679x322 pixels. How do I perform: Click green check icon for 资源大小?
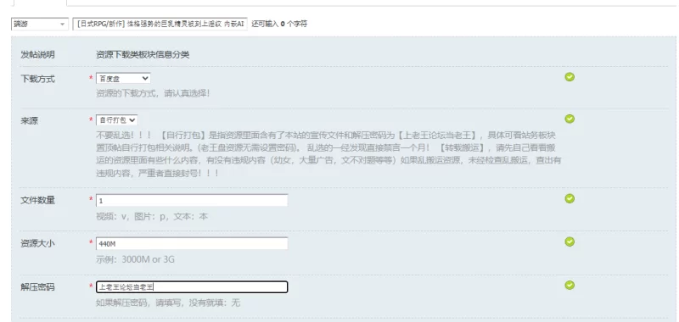[570, 241]
